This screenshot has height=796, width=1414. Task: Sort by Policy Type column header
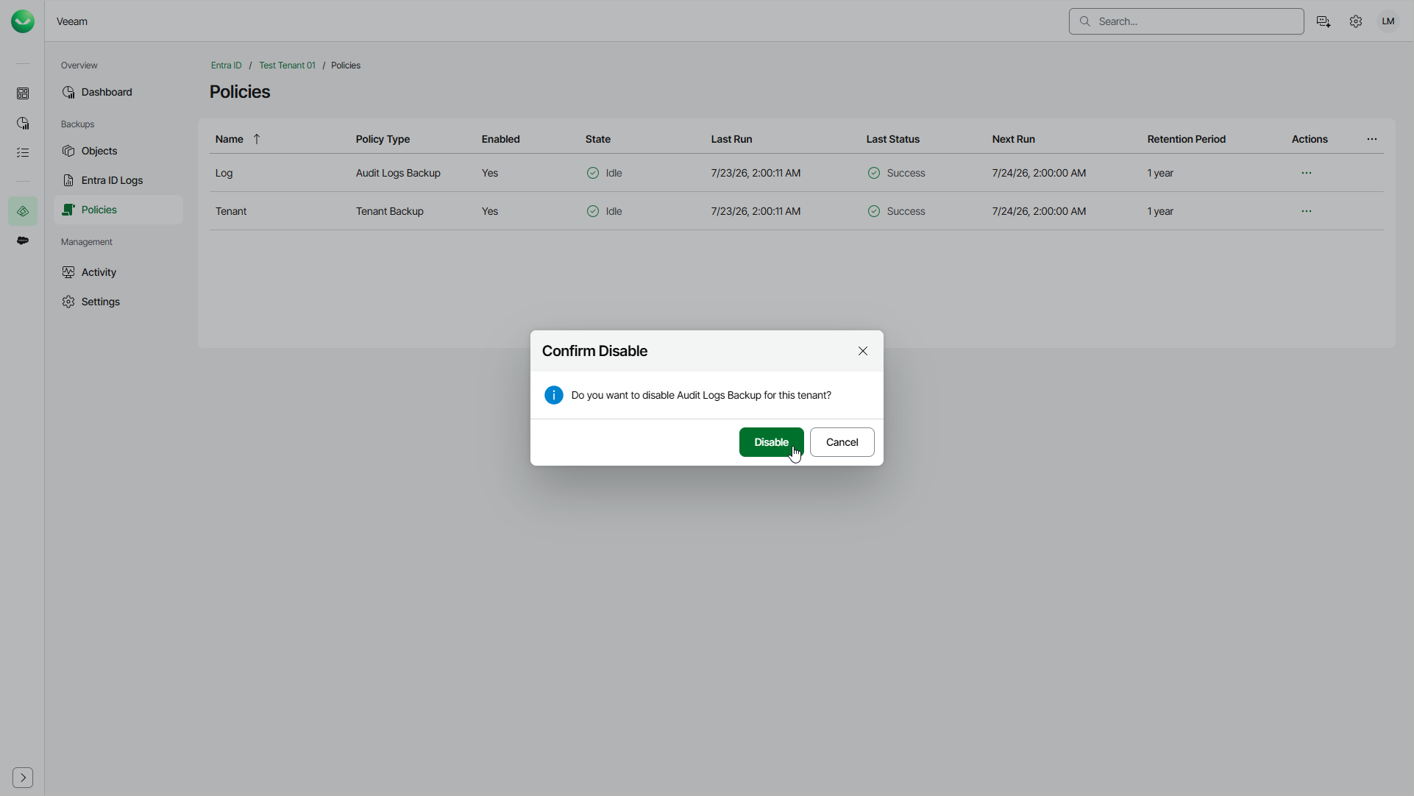tap(383, 139)
